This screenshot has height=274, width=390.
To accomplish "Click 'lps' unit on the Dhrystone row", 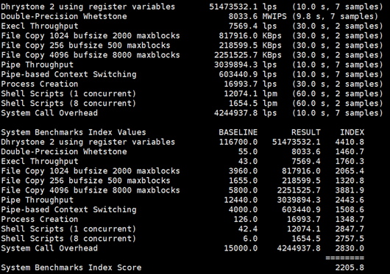I will click(x=269, y=7).
